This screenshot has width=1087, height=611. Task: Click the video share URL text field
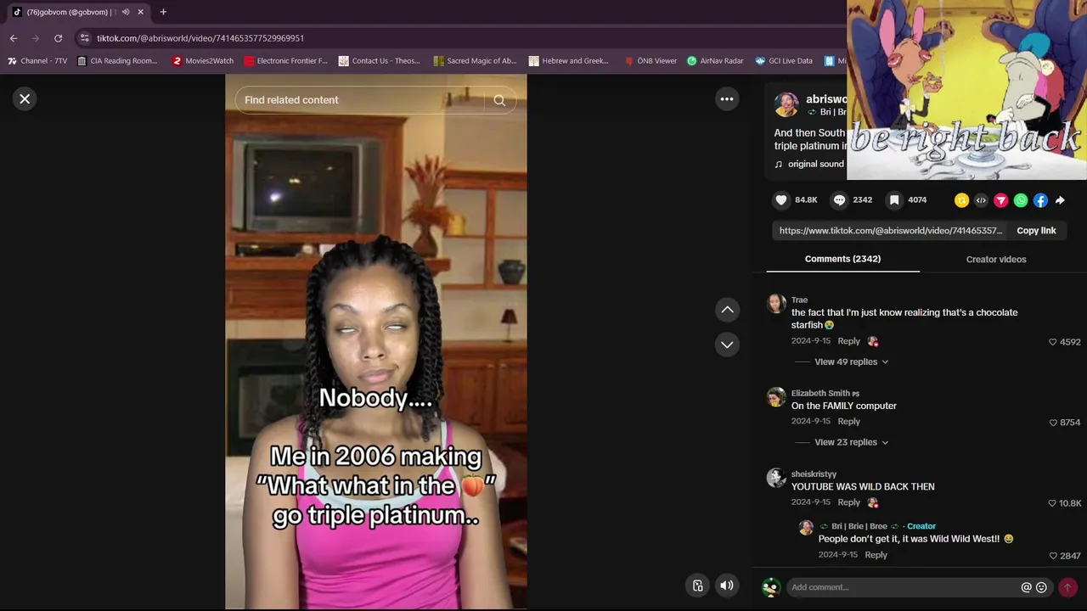point(891,231)
